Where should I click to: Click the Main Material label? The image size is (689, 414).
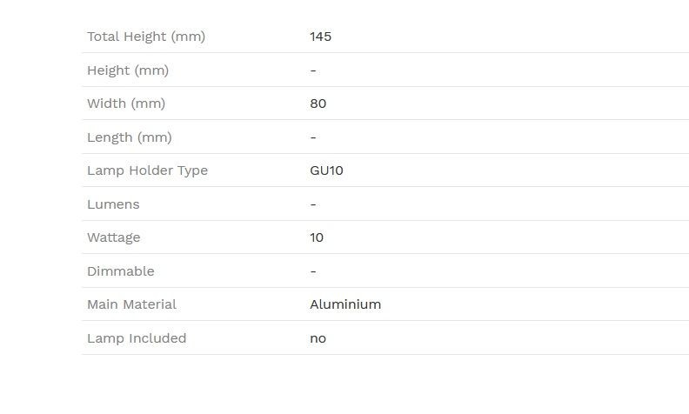131,304
